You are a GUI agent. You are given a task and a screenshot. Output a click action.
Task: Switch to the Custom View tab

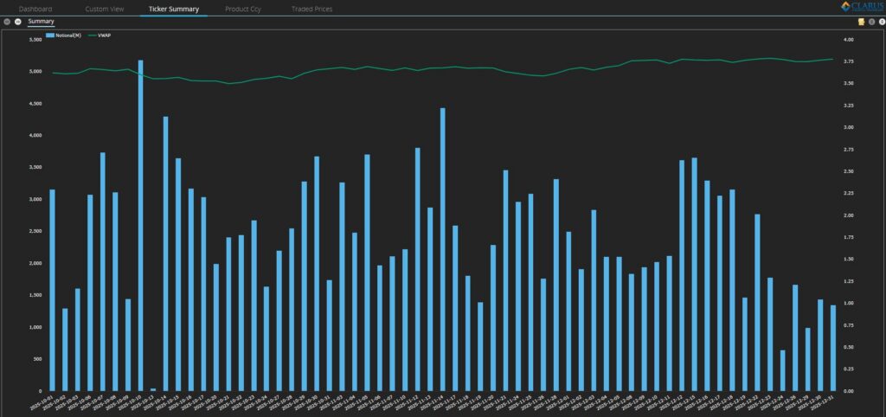pos(105,9)
